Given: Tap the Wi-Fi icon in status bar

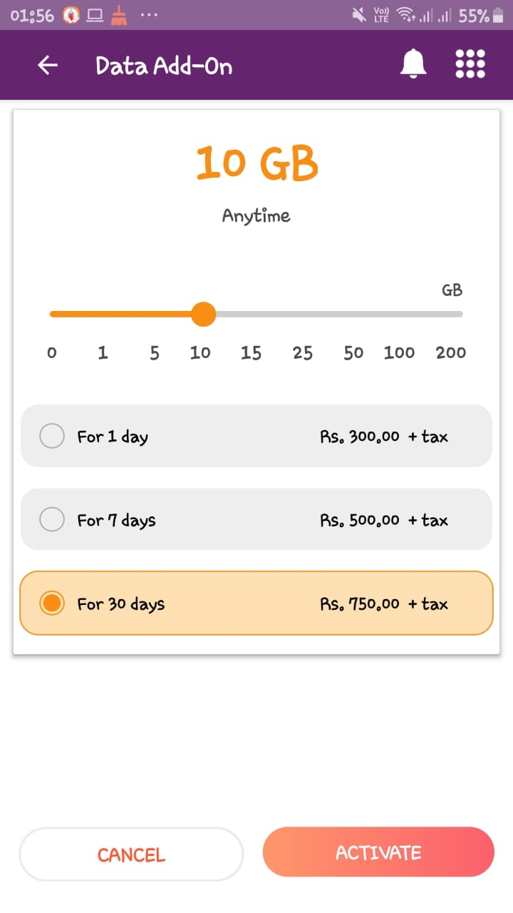Looking at the screenshot, I should click(x=406, y=15).
